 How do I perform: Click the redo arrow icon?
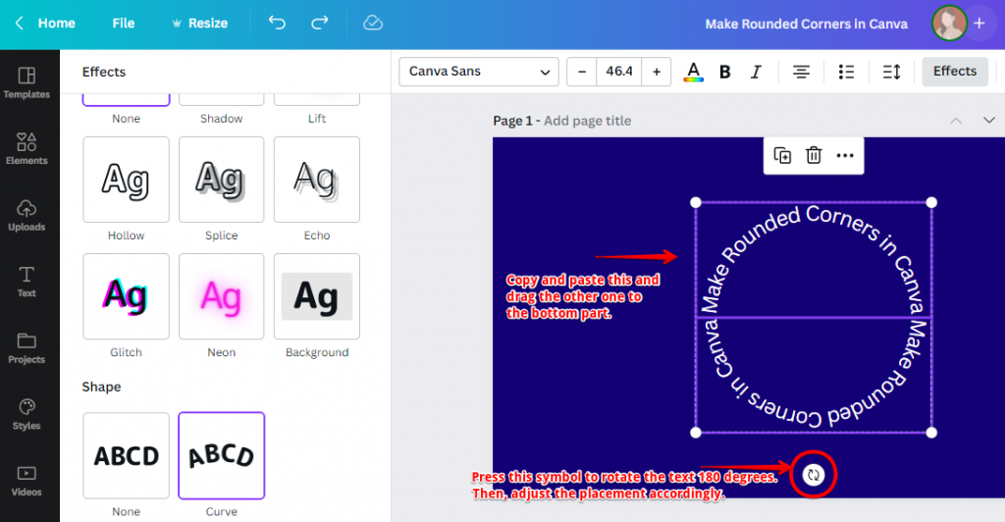(x=319, y=23)
